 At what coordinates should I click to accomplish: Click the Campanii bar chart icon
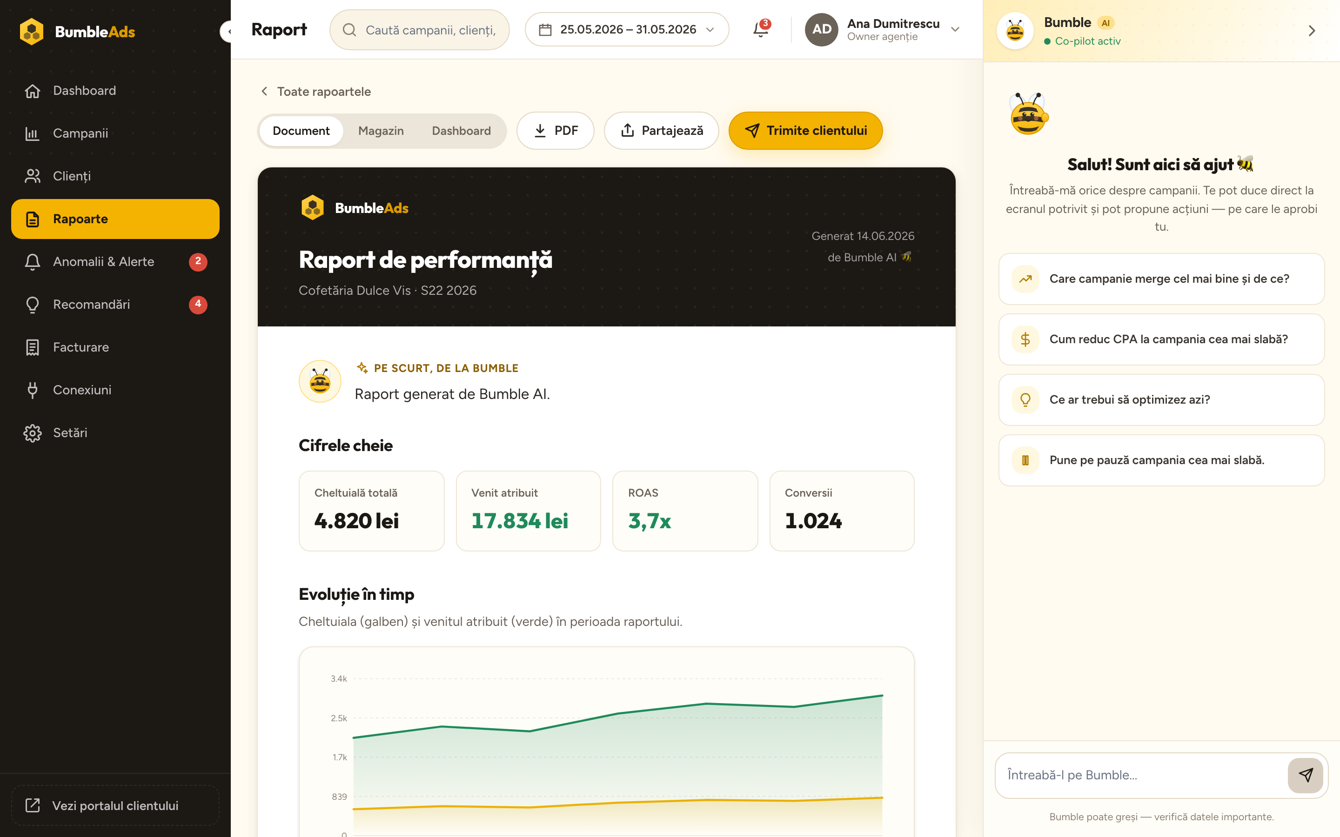point(33,133)
